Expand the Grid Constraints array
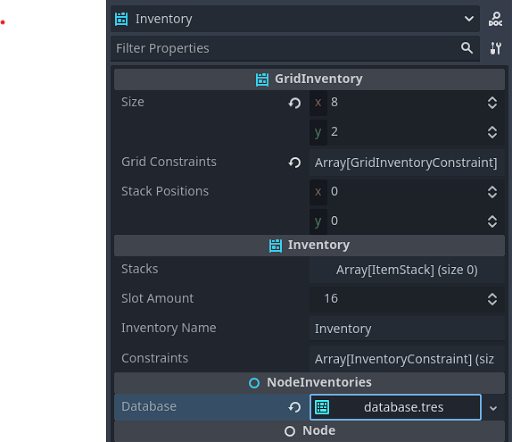 click(x=407, y=163)
